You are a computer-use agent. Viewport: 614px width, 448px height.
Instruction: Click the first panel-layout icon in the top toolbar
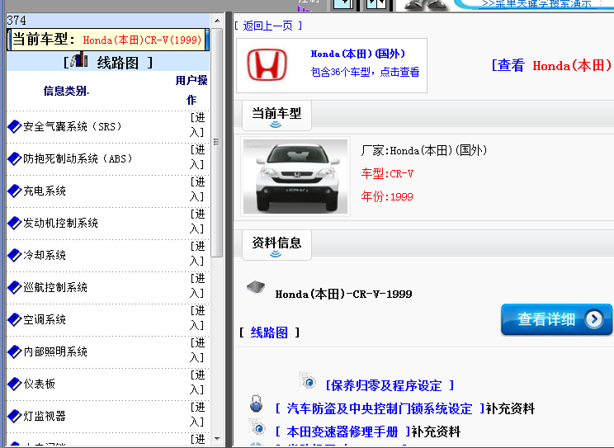(343, 3)
